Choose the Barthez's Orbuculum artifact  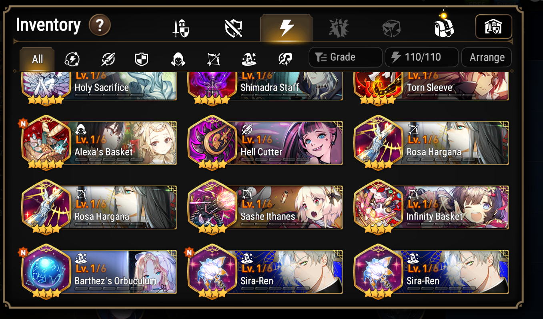click(x=99, y=271)
